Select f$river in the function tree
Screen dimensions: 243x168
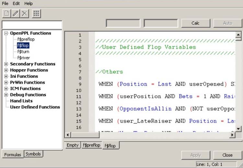coord(24,58)
